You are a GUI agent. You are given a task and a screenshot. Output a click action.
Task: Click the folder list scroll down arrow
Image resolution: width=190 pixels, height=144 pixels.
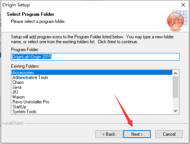(176, 111)
